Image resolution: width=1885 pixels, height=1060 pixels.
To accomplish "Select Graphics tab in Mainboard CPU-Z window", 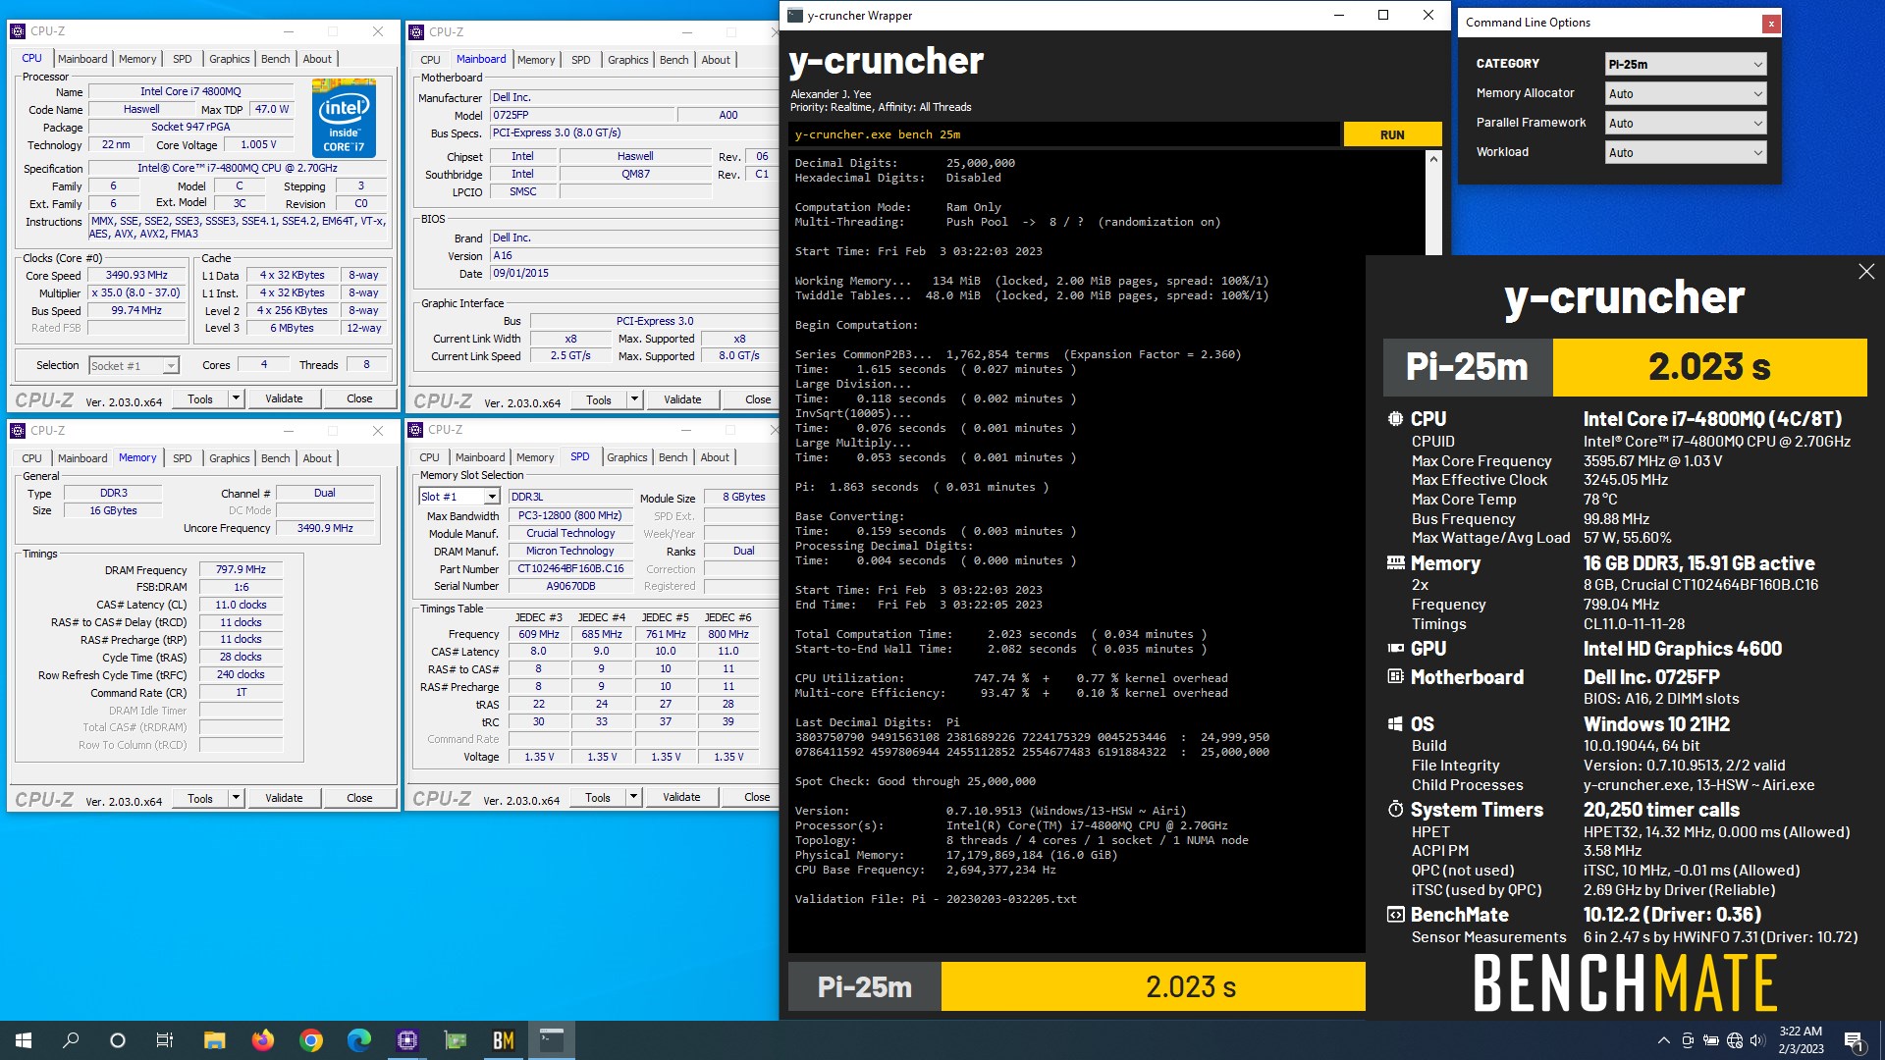I will 627,60.
